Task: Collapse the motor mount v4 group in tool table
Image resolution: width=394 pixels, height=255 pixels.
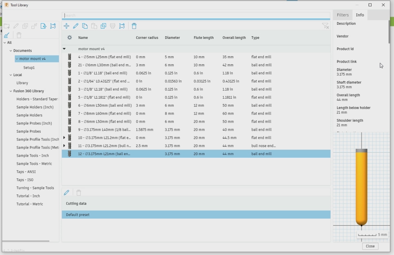Action: (64, 49)
